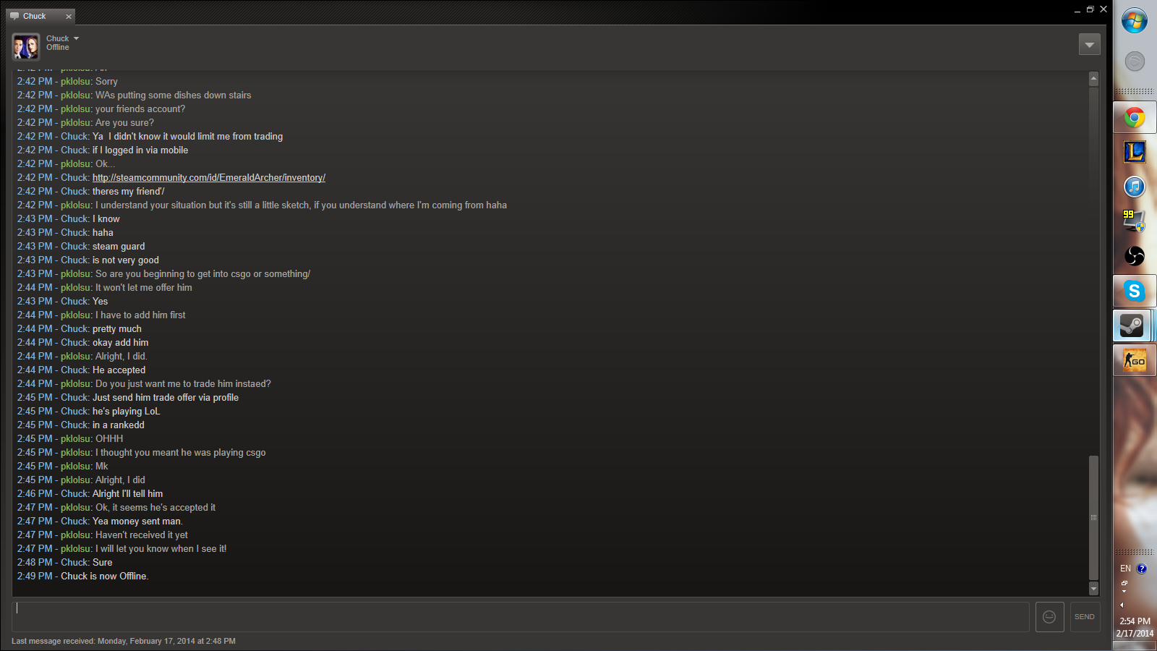
Task: Click the Steam taskbar icon
Action: 1132,325
